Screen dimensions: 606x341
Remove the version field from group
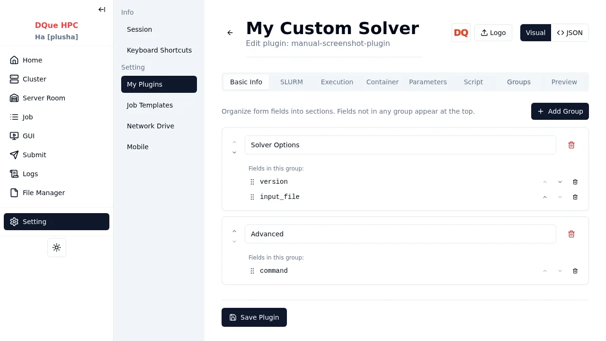(x=575, y=182)
